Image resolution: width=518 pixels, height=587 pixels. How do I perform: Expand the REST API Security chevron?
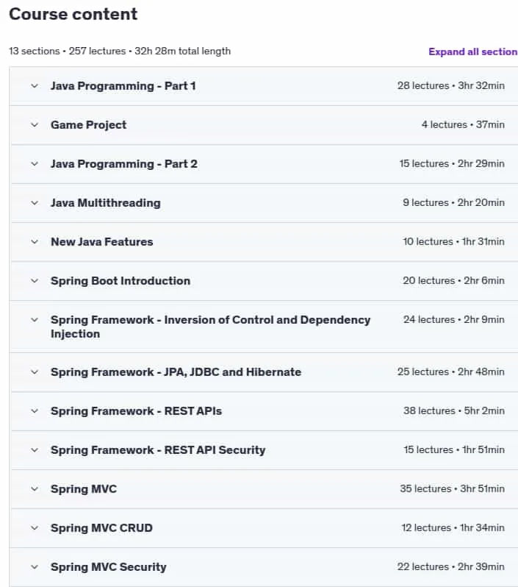(35, 450)
